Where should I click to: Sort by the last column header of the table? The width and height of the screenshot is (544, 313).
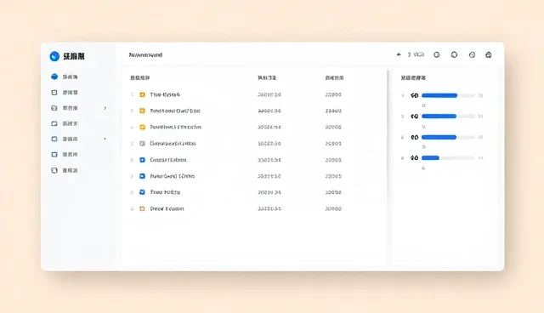click(334, 77)
